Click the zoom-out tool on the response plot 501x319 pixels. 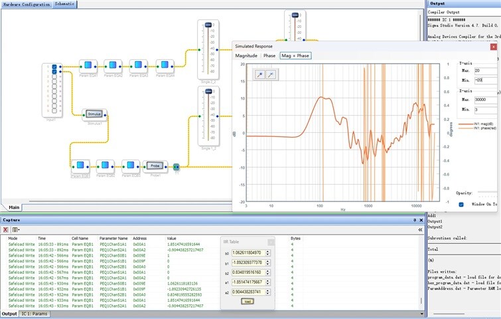(x=271, y=74)
